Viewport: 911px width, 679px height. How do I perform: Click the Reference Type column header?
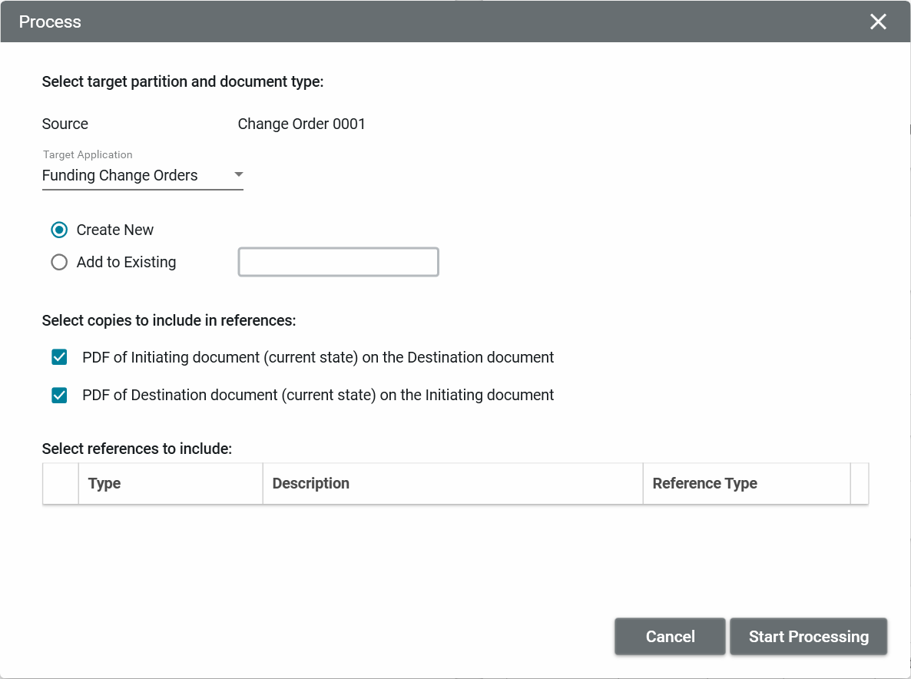point(704,483)
